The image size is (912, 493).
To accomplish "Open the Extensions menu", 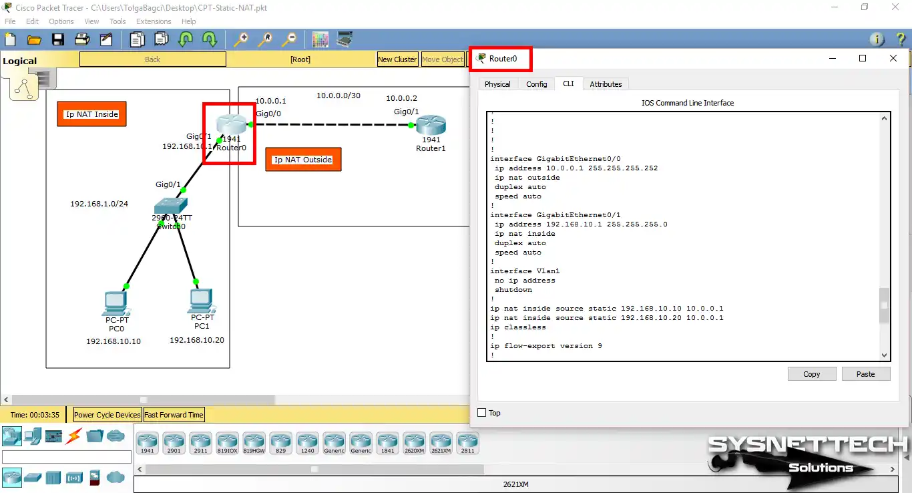I will 154,21.
